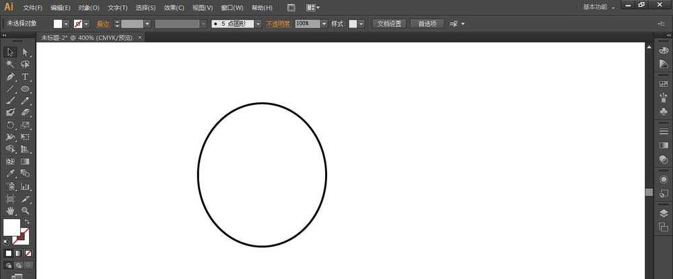Open the Swatches panel icon
This screenshot has height=279, width=673.
tap(663, 83)
